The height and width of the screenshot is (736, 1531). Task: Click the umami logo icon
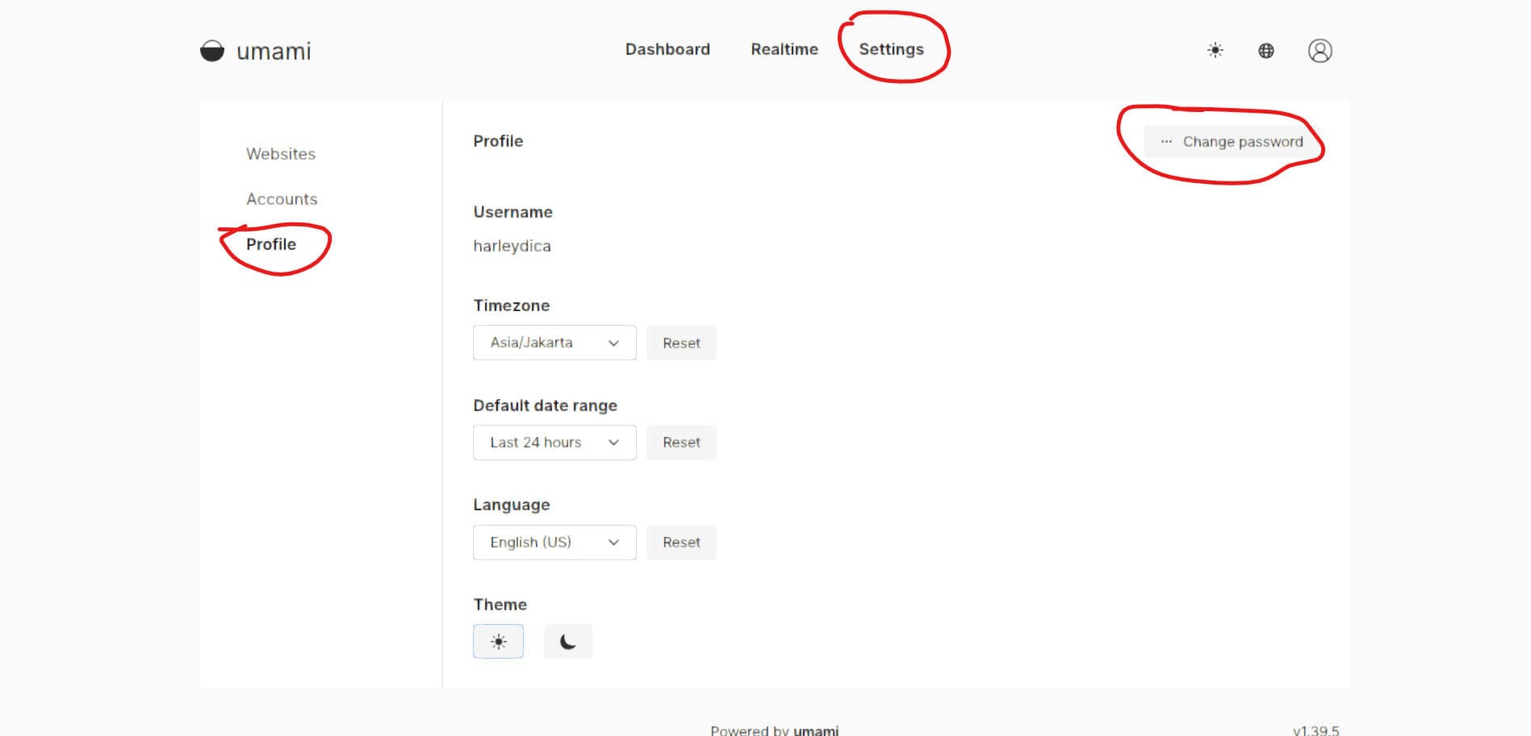[212, 51]
